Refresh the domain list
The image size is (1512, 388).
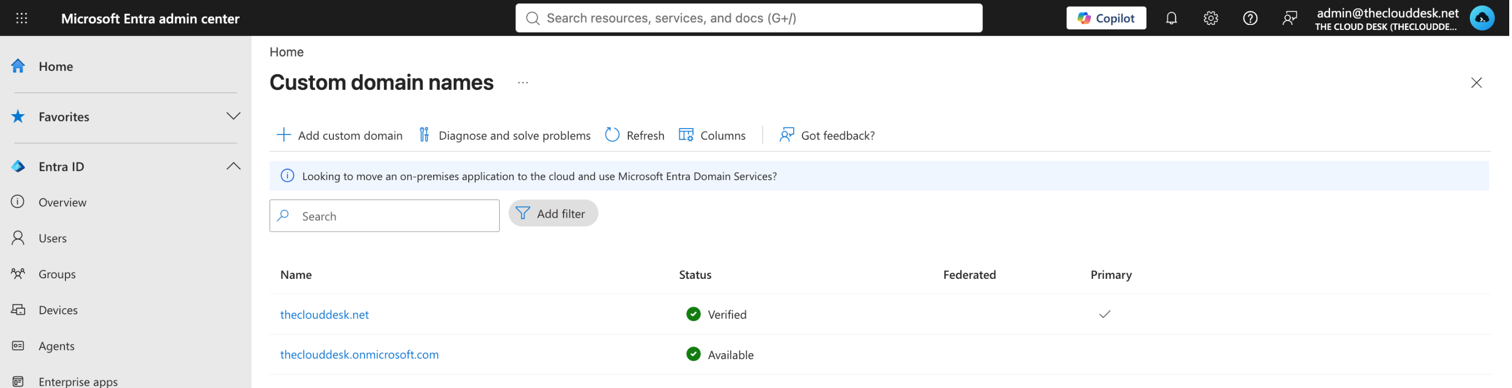(x=636, y=135)
